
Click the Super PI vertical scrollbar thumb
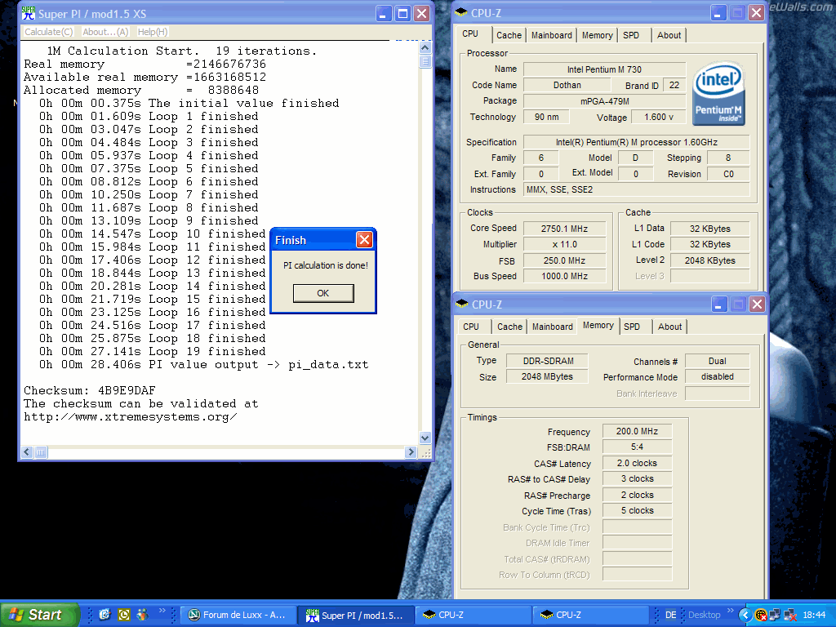pyautogui.click(x=425, y=60)
